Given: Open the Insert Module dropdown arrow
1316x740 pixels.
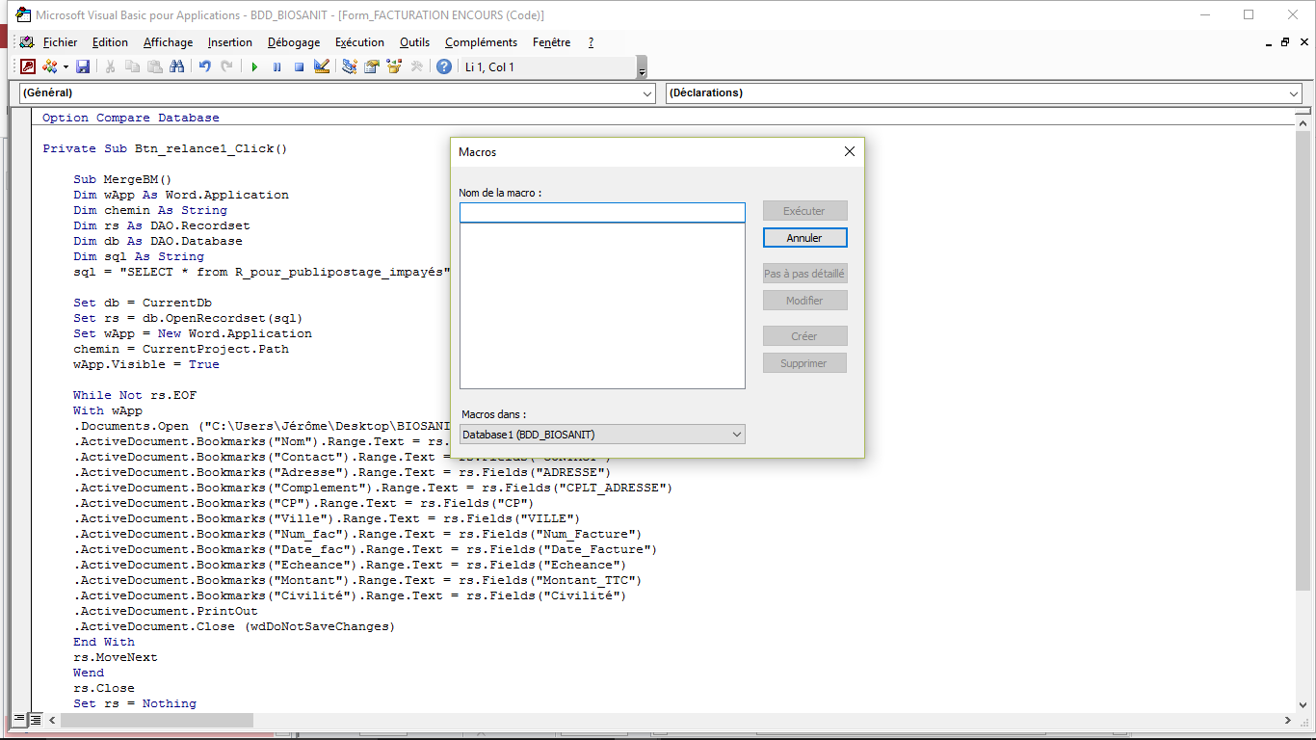Looking at the screenshot, I should [x=66, y=66].
